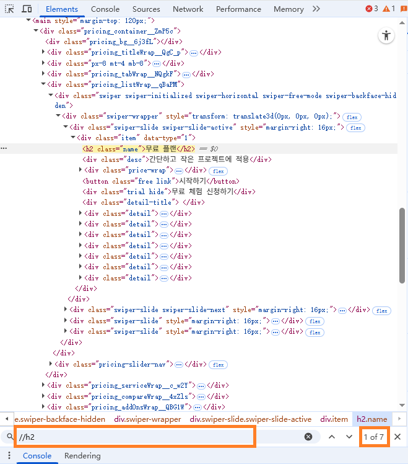Screen dimensions: 408x464
Task: Toggle the device toolbar icon
Action: [x=27, y=9]
